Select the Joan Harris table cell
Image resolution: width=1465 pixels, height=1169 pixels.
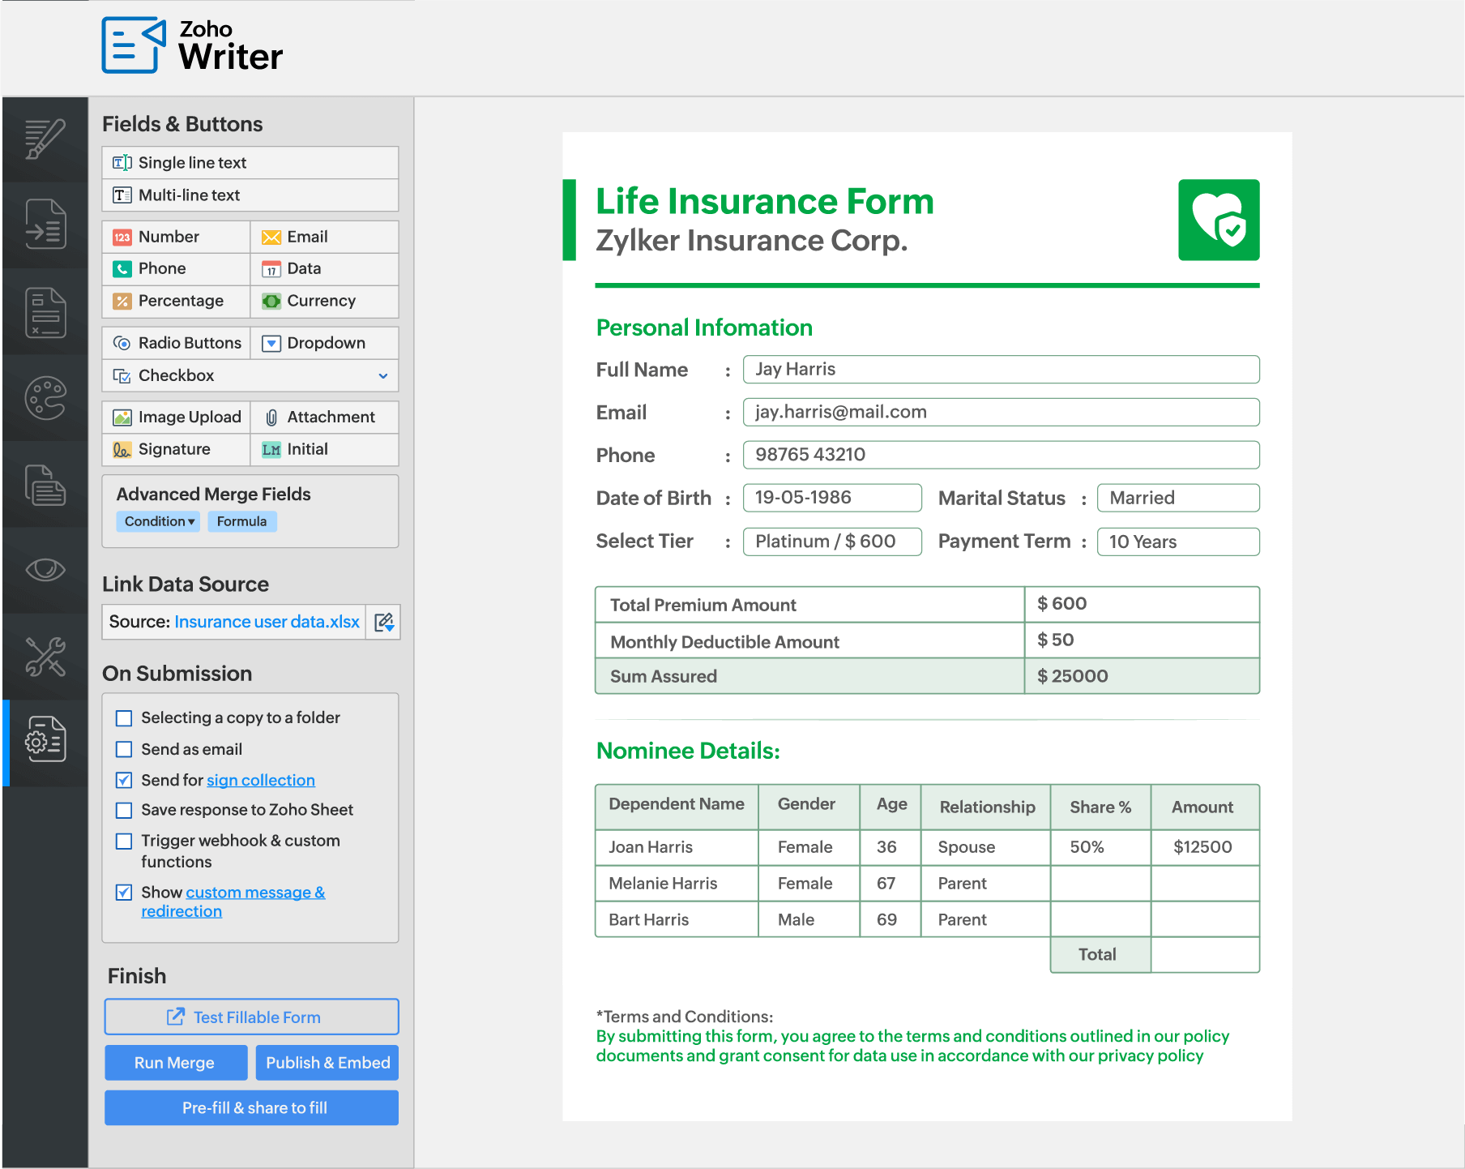coord(677,847)
